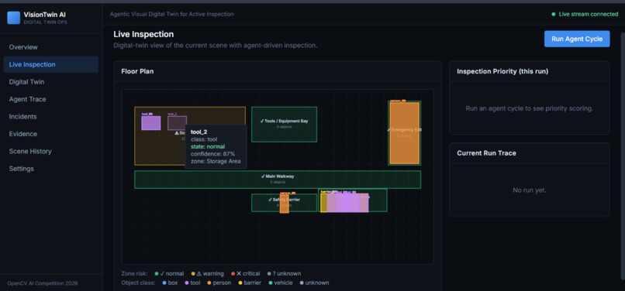The image size is (625, 291).
Task: Click the Main Walkway zone
Action: tap(278, 180)
